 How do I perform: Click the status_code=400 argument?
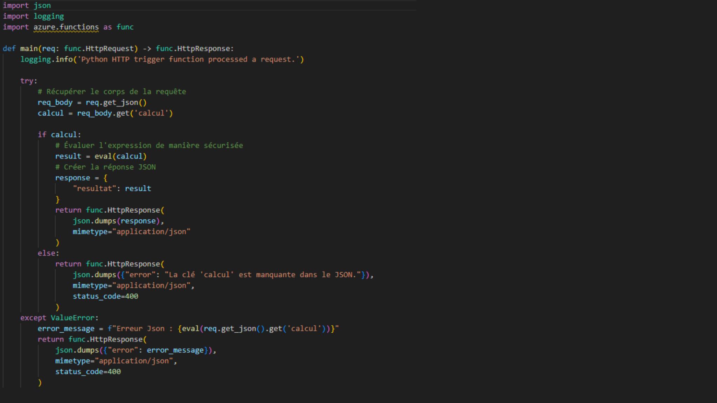(x=105, y=296)
